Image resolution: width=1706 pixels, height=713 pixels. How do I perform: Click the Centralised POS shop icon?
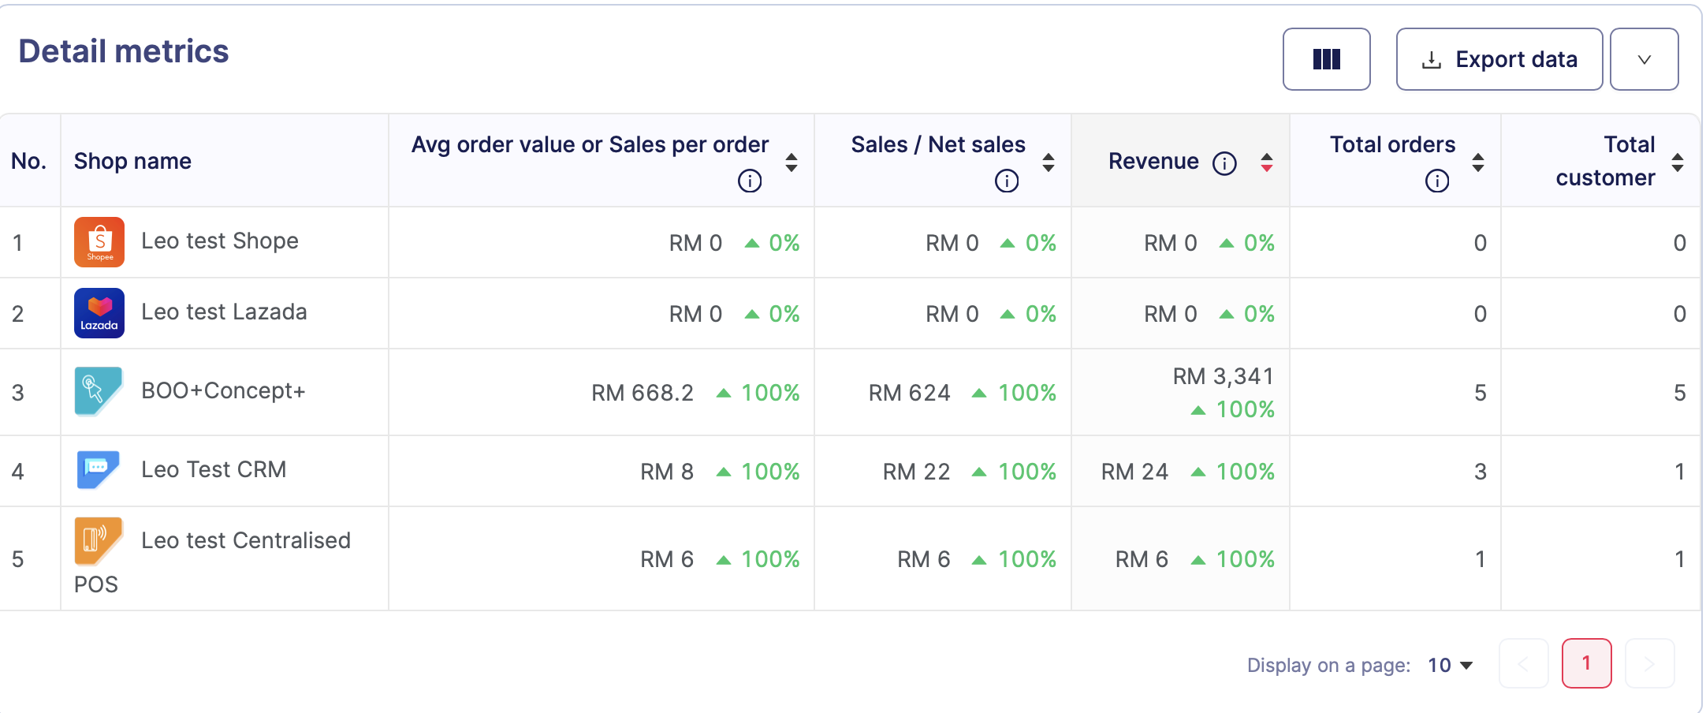coord(99,541)
